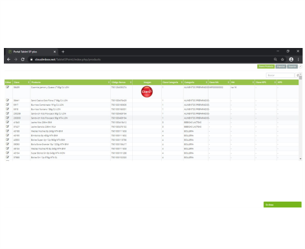
Task: Sort table by Producto column
Action: pyautogui.click(x=70, y=82)
